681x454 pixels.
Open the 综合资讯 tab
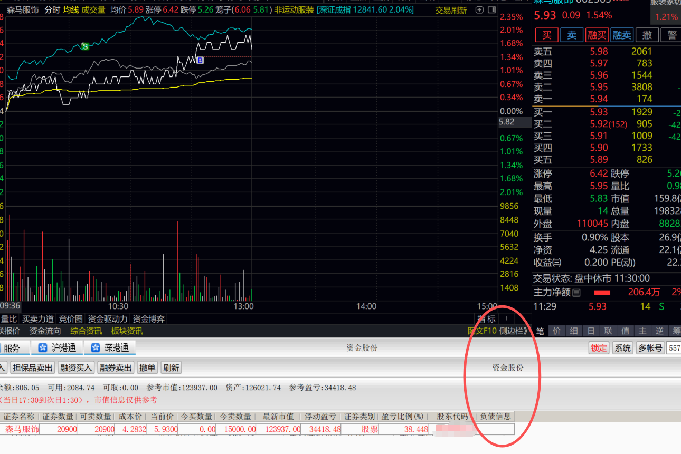click(x=86, y=331)
